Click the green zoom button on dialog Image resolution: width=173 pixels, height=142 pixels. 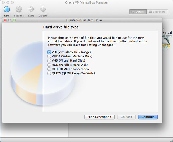pyautogui.click(x=14, y=20)
